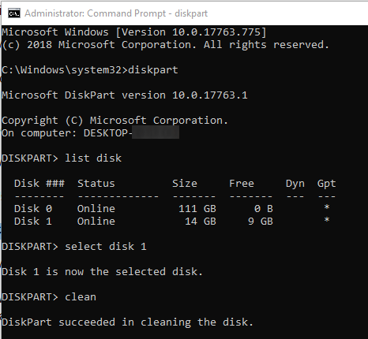Click the Gpt asterisk for Disk 0
368x339 pixels.
point(327,207)
